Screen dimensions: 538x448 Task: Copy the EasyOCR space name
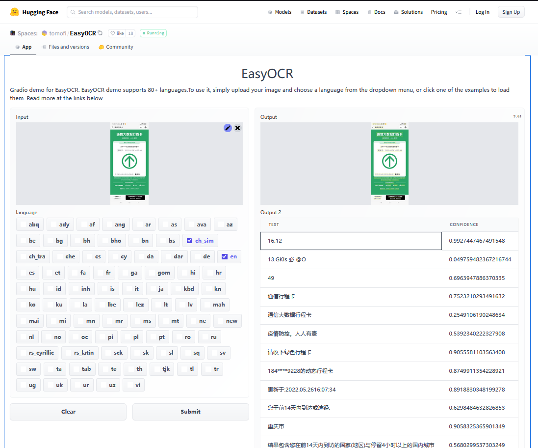(100, 33)
